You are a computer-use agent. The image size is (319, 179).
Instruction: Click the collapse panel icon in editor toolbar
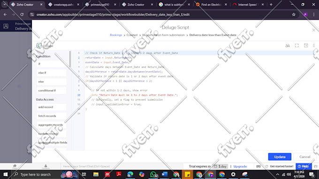(306, 45)
